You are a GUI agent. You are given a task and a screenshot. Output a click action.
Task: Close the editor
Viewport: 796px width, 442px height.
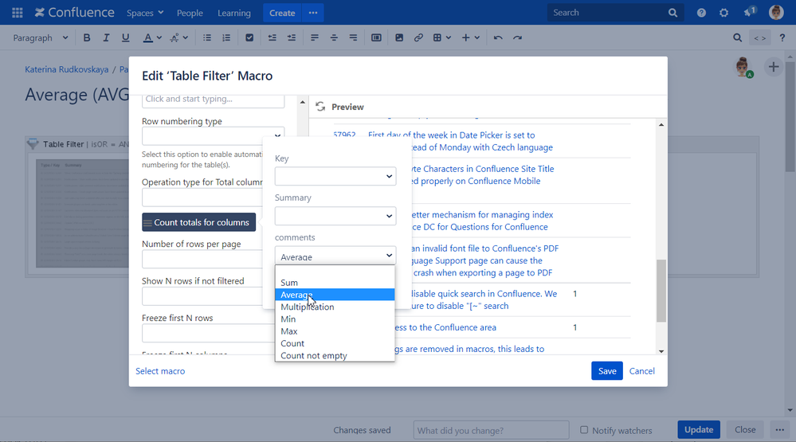pos(745,429)
